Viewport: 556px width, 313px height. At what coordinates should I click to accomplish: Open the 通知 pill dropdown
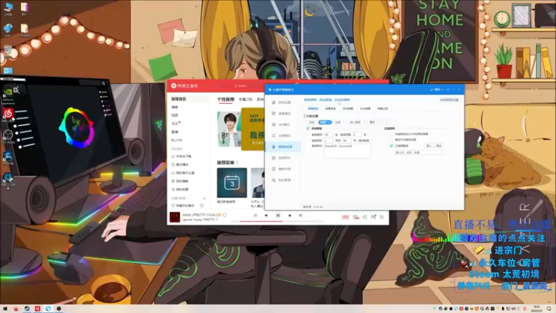coord(374,122)
